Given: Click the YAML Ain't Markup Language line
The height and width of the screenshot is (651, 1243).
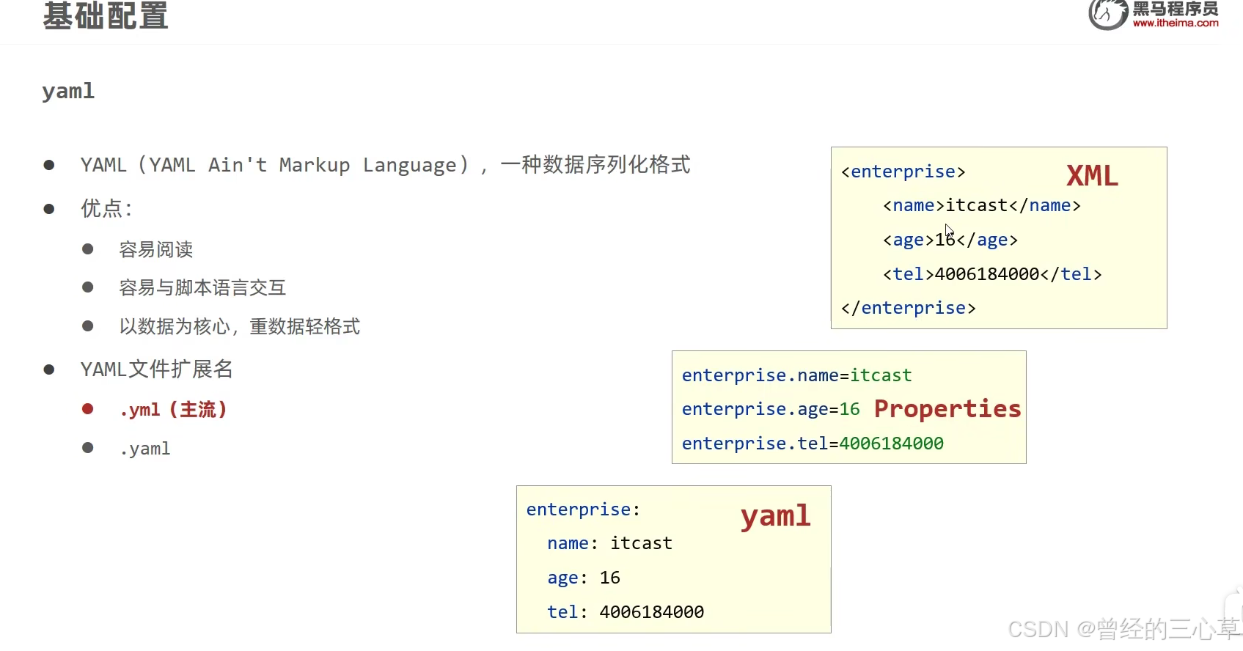Looking at the screenshot, I should tap(385, 165).
